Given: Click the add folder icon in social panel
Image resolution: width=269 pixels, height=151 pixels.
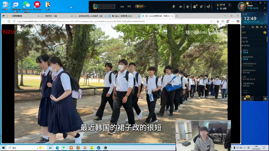Looking at the screenshot, I should (257, 27).
